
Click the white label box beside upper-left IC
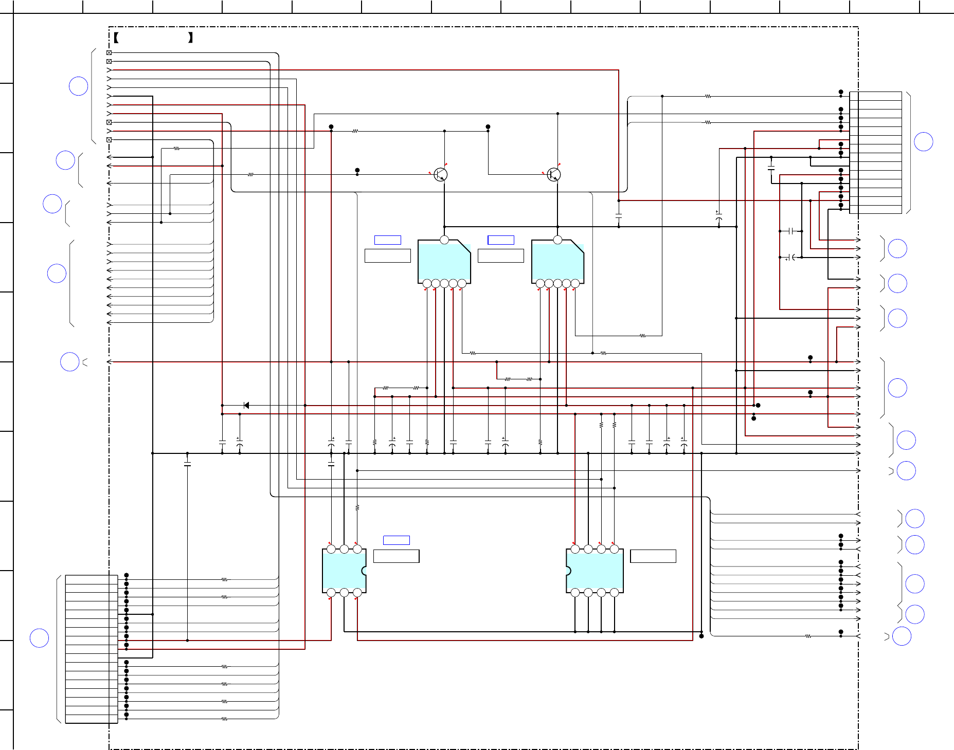click(388, 255)
